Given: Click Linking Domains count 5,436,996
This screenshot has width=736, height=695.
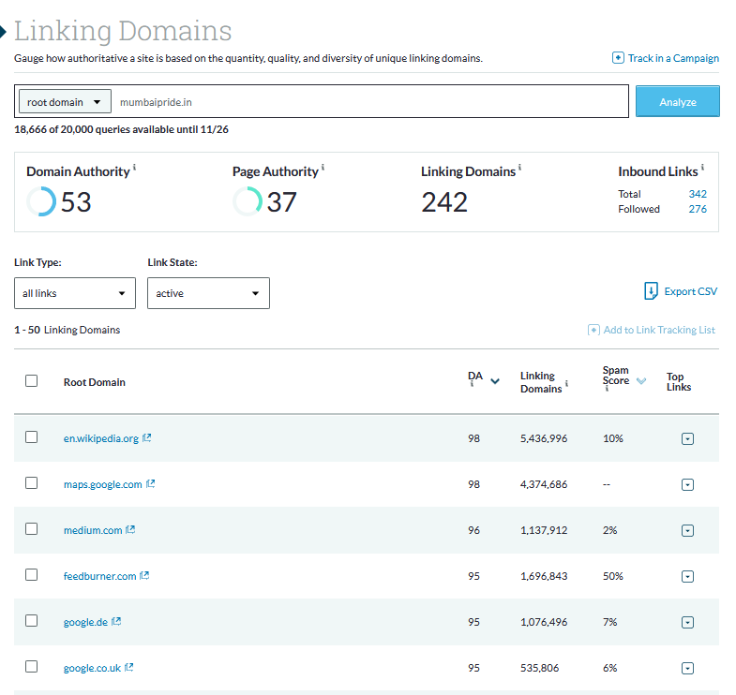Looking at the screenshot, I should 544,438.
